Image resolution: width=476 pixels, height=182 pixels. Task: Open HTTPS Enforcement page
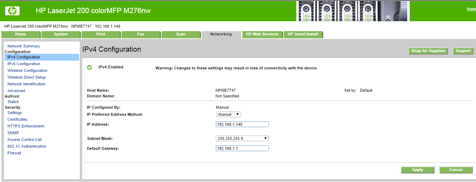click(x=26, y=126)
